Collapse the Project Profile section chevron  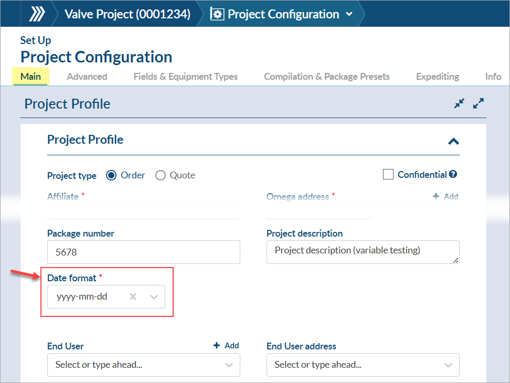[x=453, y=141]
